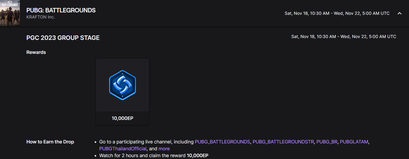Viewport: 409px width, 159px height.
Task: Select the PUBG: BATTLEGROUNDS title text
Action: click(61, 10)
